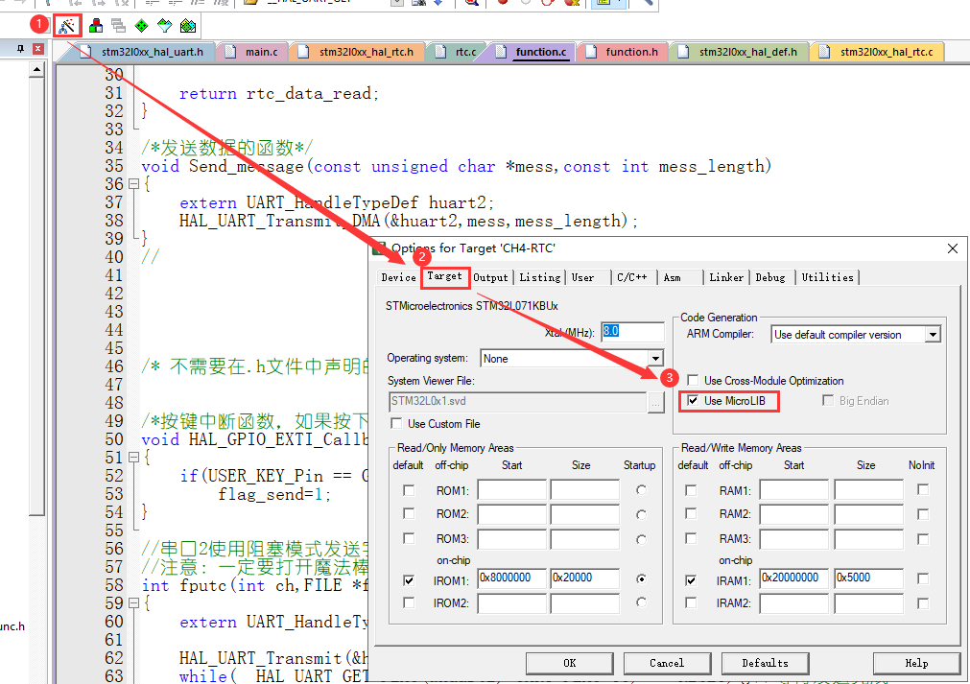The height and width of the screenshot is (684, 970).
Task: Open Manage Run-Time Environment green diamond icon
Action: tap(142, 25)
